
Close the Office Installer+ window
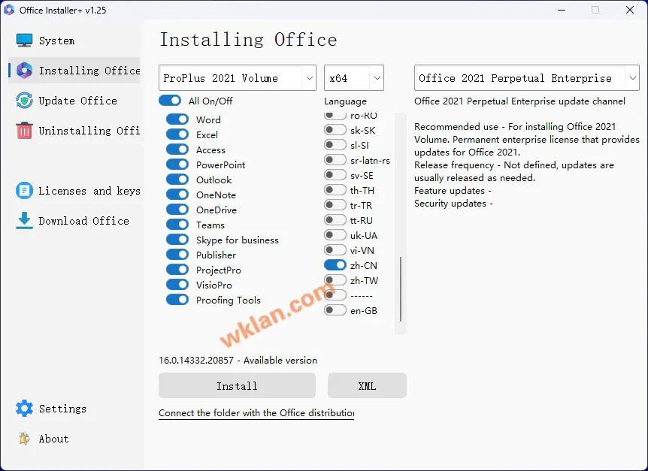click(630, 10)
